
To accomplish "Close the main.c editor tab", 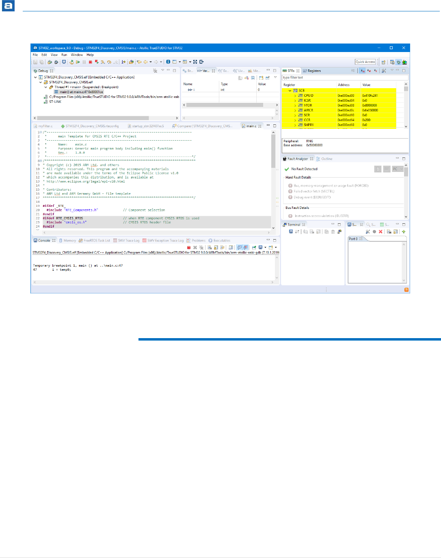I will 260,126.
